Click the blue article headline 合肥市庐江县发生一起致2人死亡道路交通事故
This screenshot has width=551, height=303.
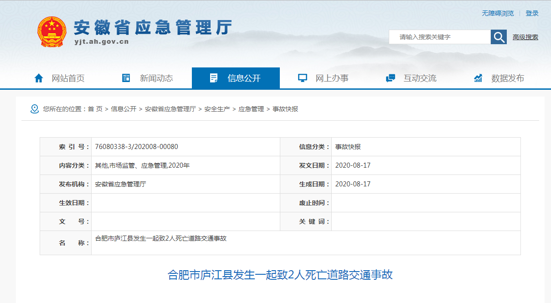[280, 275]
